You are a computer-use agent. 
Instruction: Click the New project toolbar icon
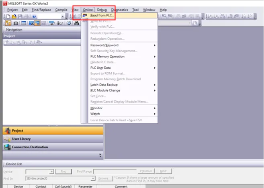(x=8, y=16)
